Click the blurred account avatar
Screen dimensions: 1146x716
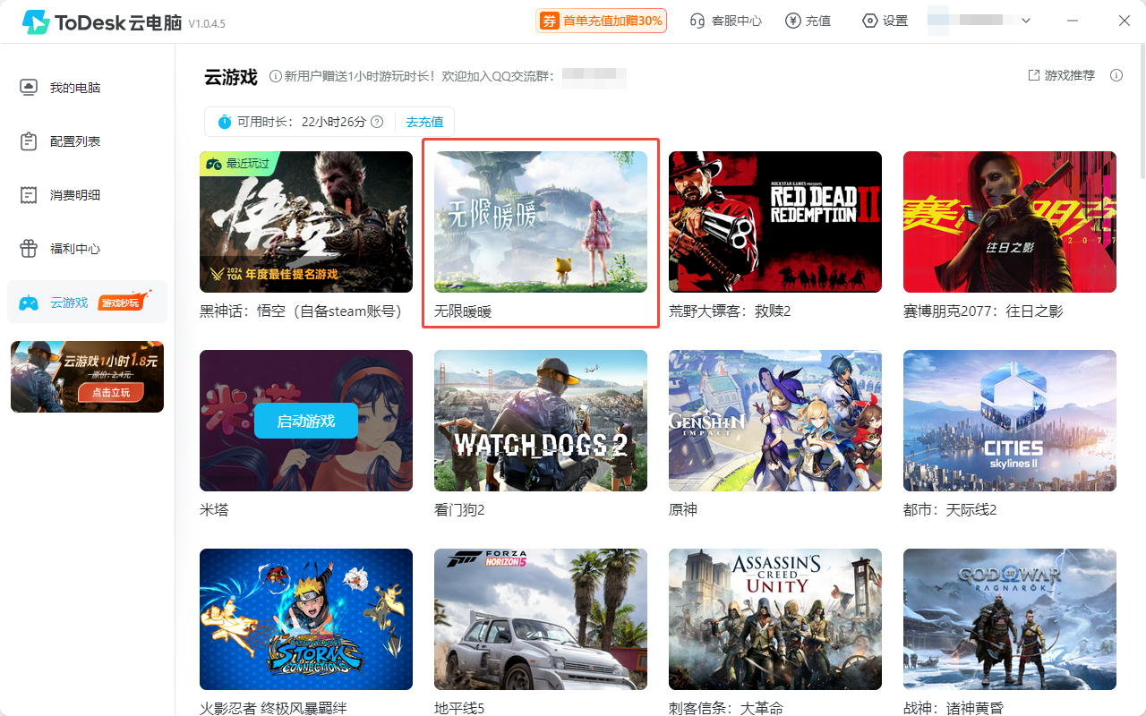[x=937, y=21]
